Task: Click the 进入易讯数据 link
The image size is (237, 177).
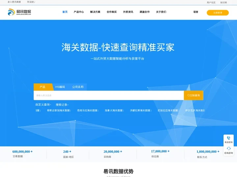Action: coord(14,2)
